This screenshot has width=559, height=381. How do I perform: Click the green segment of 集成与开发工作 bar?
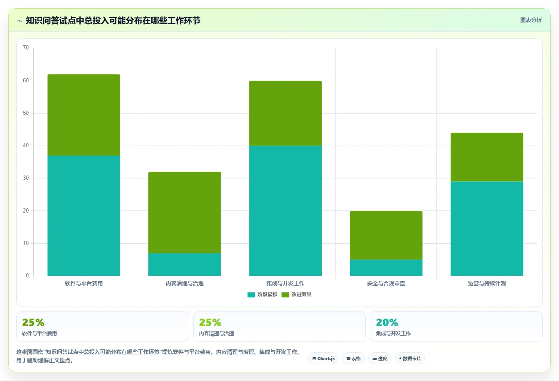[286, 113]
